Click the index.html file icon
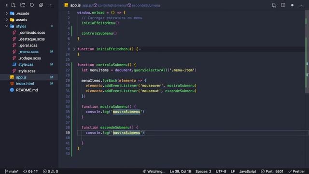This screenshot has width=309, height=174. click(12, 84)
